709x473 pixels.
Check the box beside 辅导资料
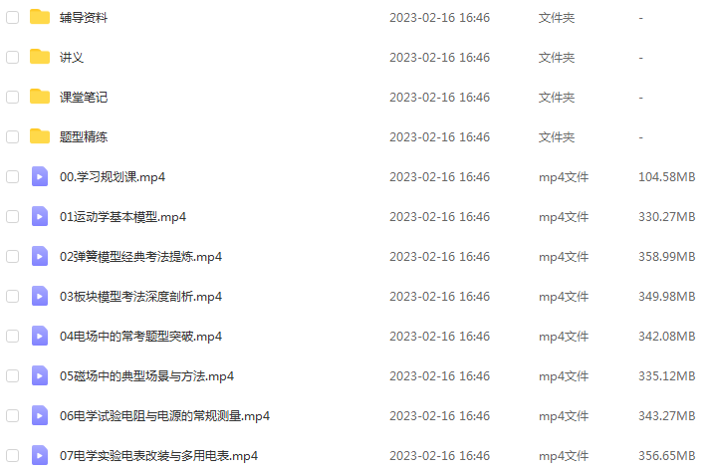[x=12, y=18]
